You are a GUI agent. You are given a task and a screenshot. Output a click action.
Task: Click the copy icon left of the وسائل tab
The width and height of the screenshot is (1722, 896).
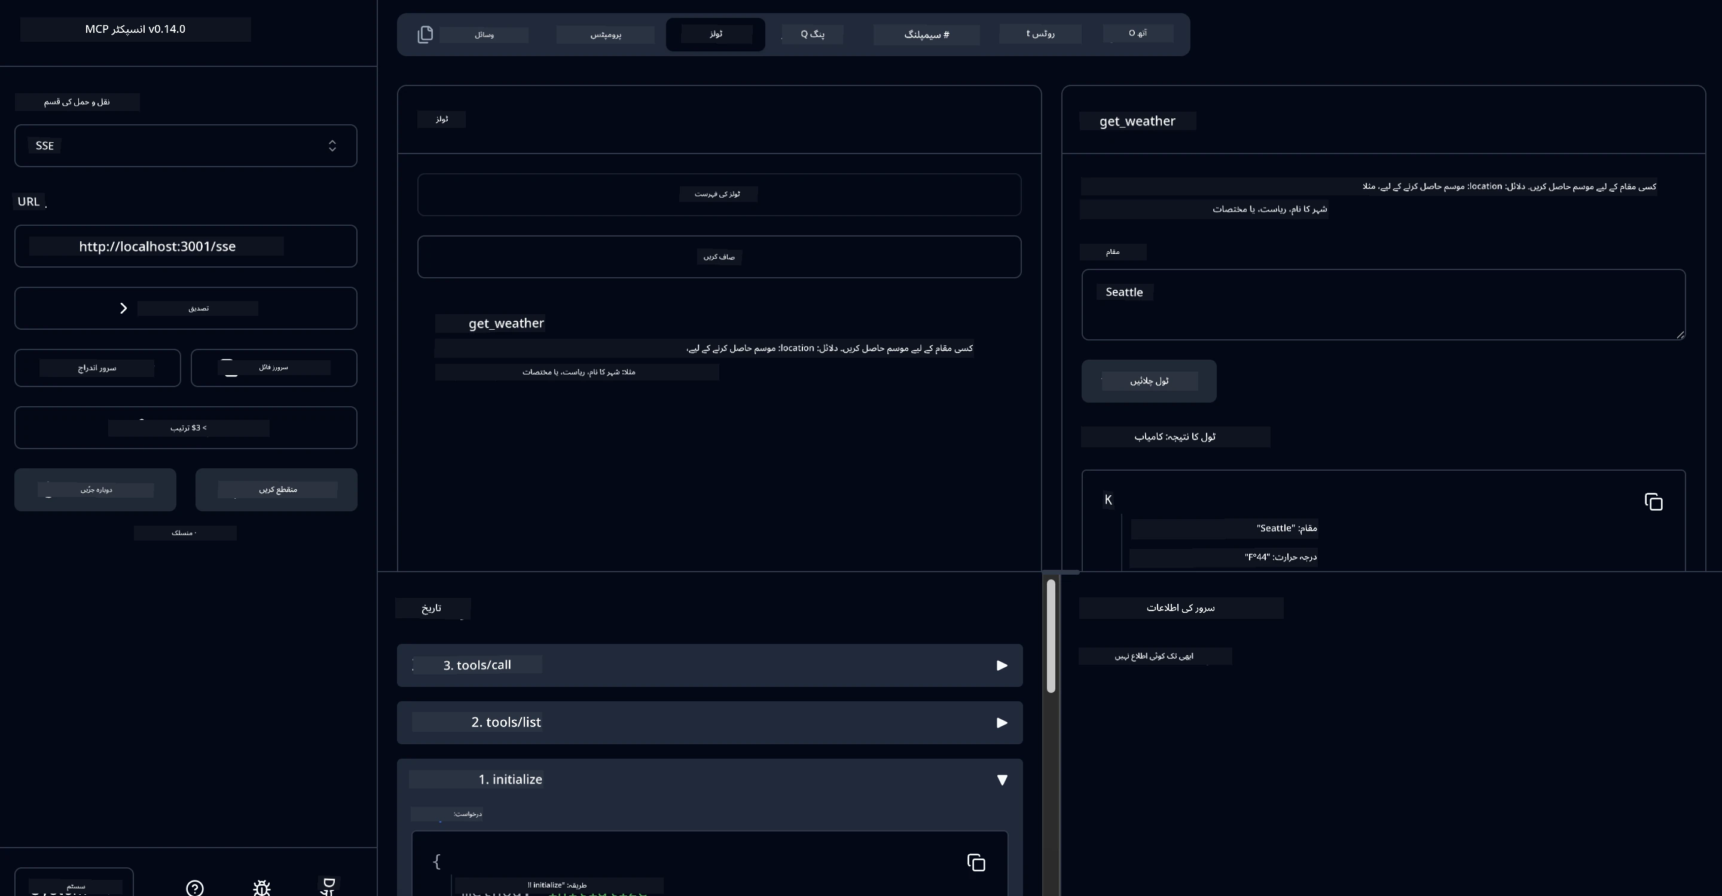[x=425, y=34]
